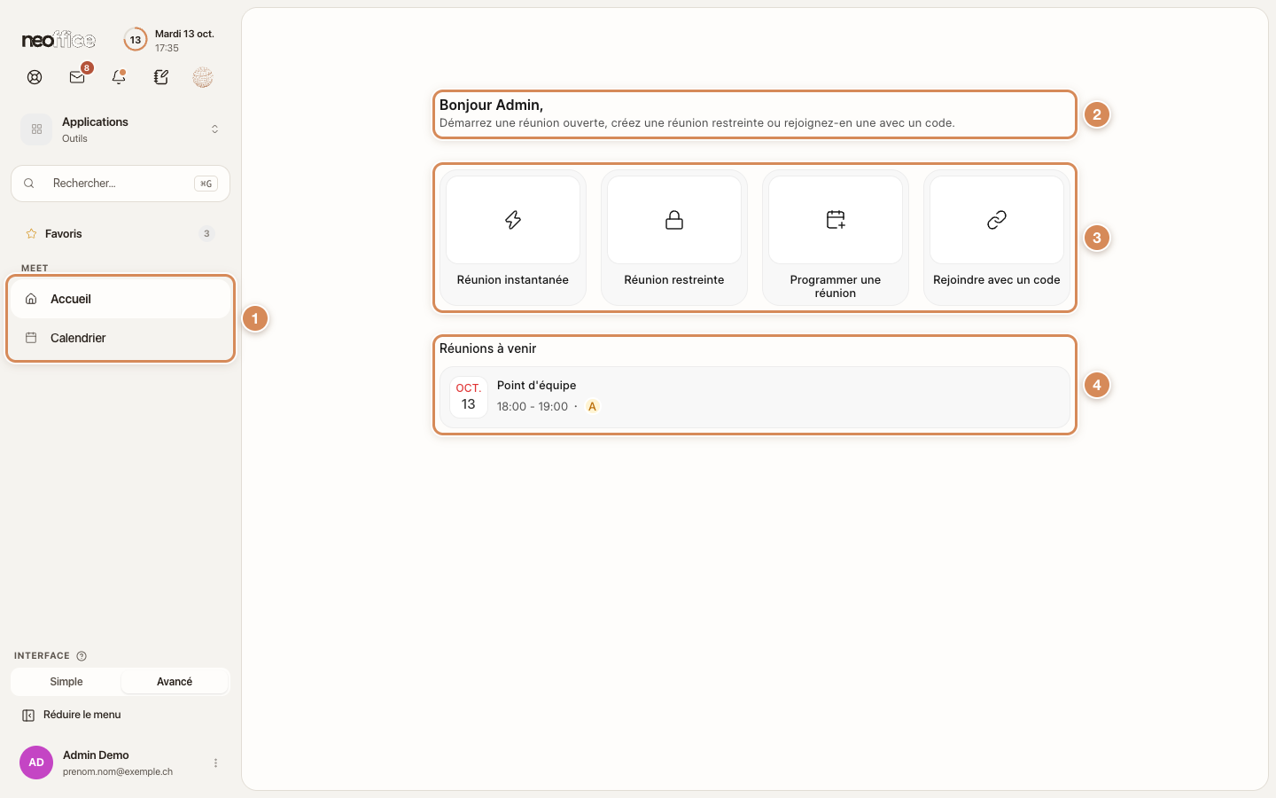
Task: Click the prenom.nom@exemple.ch email text
Action: pyautogui.click(x=118, y=772)
